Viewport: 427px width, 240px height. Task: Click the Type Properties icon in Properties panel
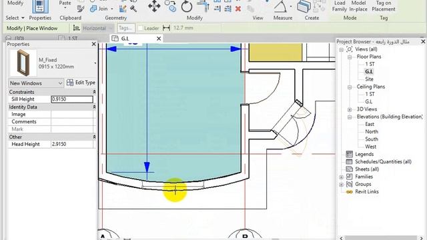(x=40, y=6)
